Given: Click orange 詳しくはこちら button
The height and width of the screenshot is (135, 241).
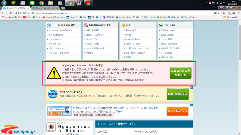Looking at the screenshot, I should coord(177,111).
